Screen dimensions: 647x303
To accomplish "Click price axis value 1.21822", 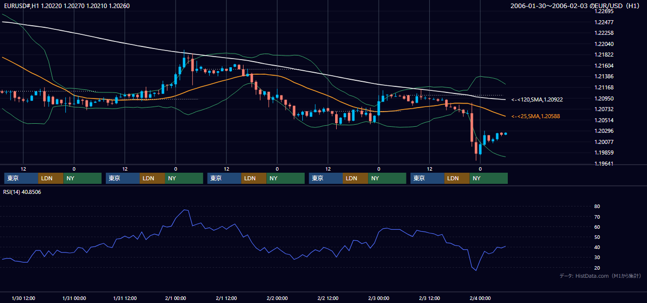I will pyautogui.click(x=604, y=55).
